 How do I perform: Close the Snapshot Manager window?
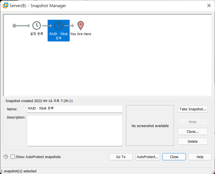tap(209, 5)
